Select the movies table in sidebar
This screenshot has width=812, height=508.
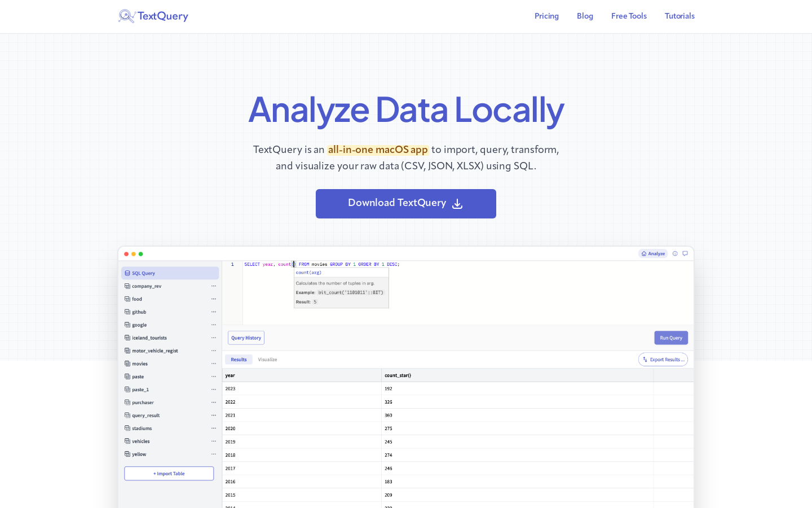pyautogui.click(x=170, y=364)
